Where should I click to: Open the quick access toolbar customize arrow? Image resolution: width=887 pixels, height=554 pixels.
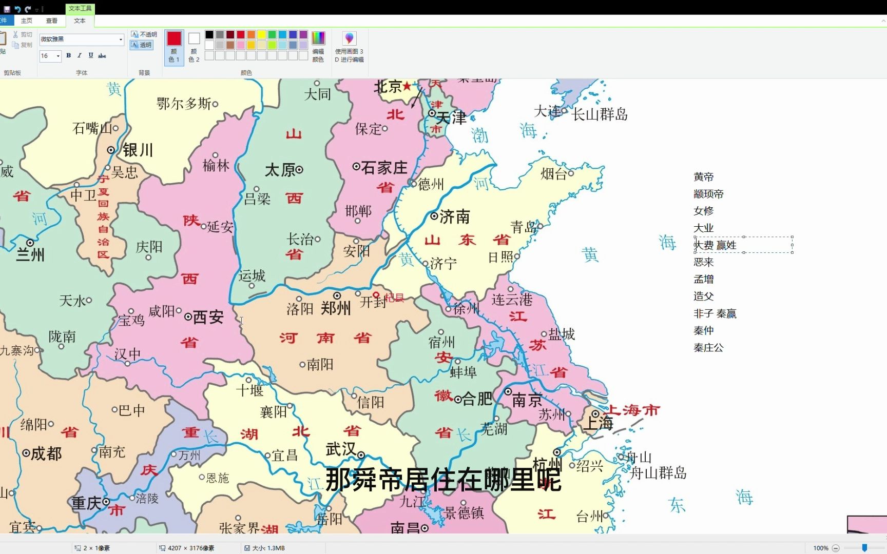(x=37, y=9)
